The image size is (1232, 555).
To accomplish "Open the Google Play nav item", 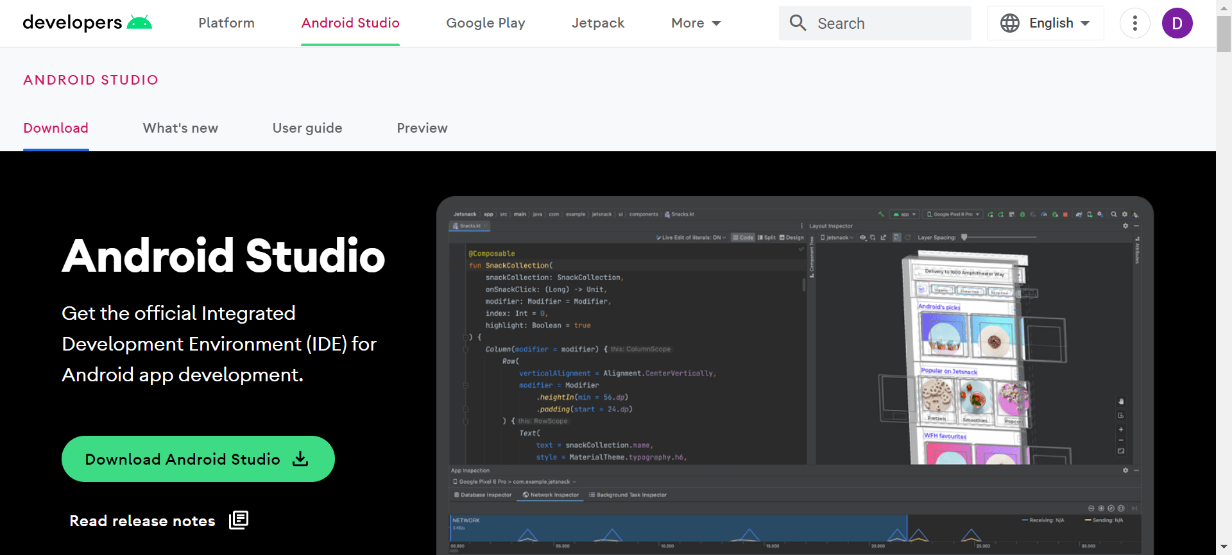I will (x=486, y=23).
